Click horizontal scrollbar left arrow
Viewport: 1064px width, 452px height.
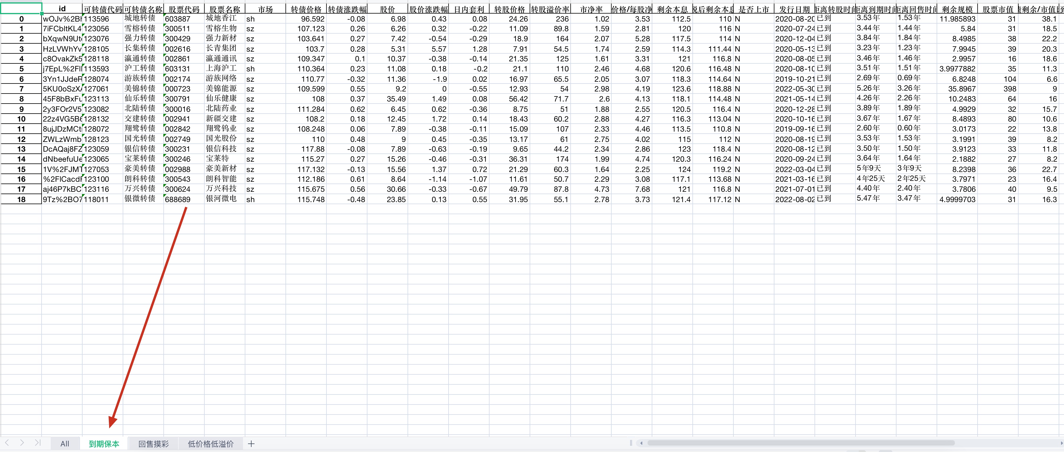[x=641, y=443]
